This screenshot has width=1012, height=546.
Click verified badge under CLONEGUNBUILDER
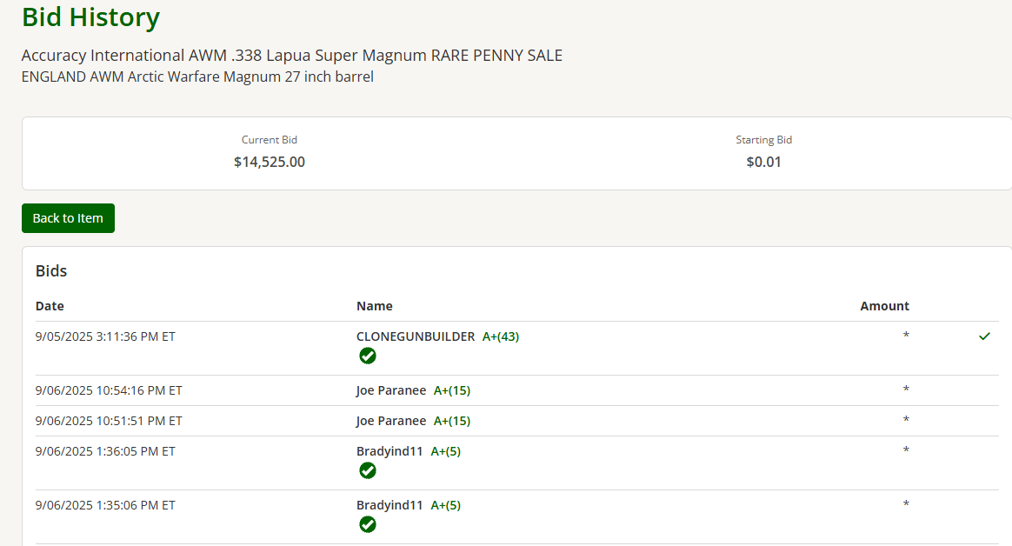point(368,356)
